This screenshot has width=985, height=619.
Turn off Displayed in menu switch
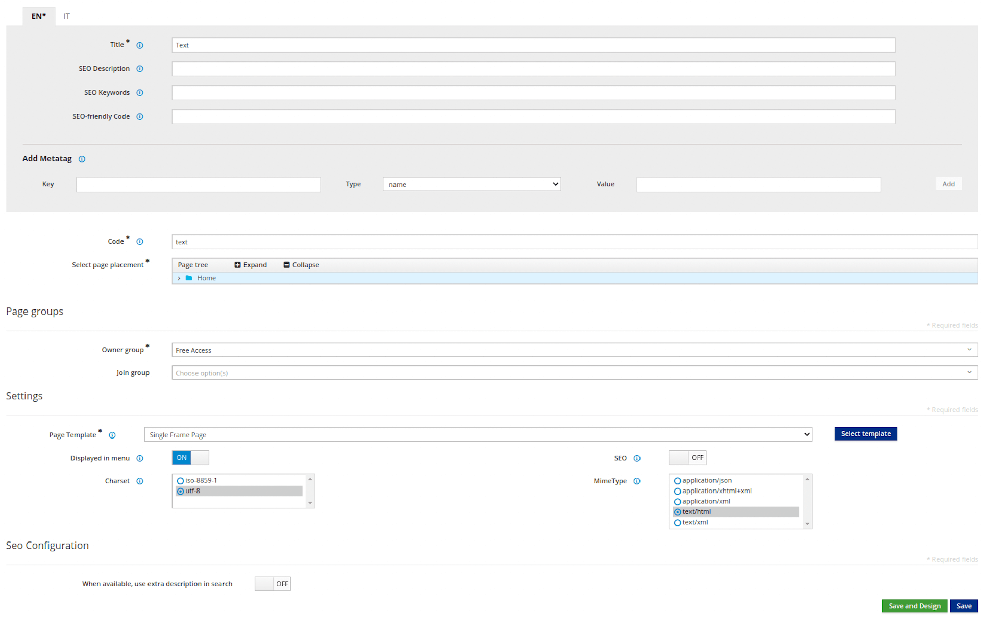click(x=190, y=458)
